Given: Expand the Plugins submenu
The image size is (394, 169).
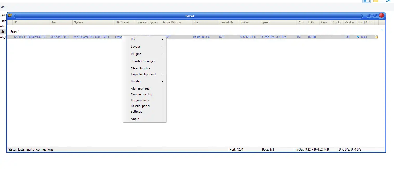Looking at the screenshot, I should pyautogui.click(x=136, y=54).
